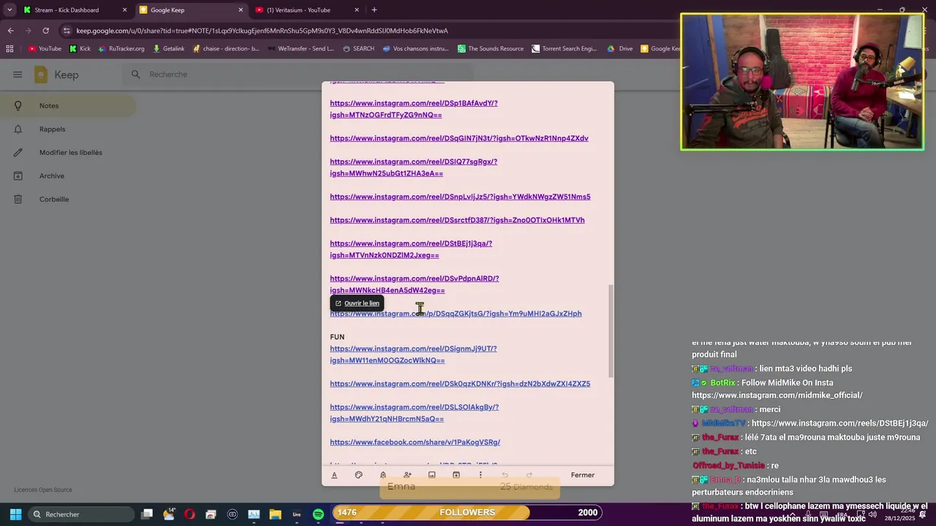The width and height of the screenshot is (936, 526).
Task: Open the facebook.com/share link
Action: (x=415, y=442)
